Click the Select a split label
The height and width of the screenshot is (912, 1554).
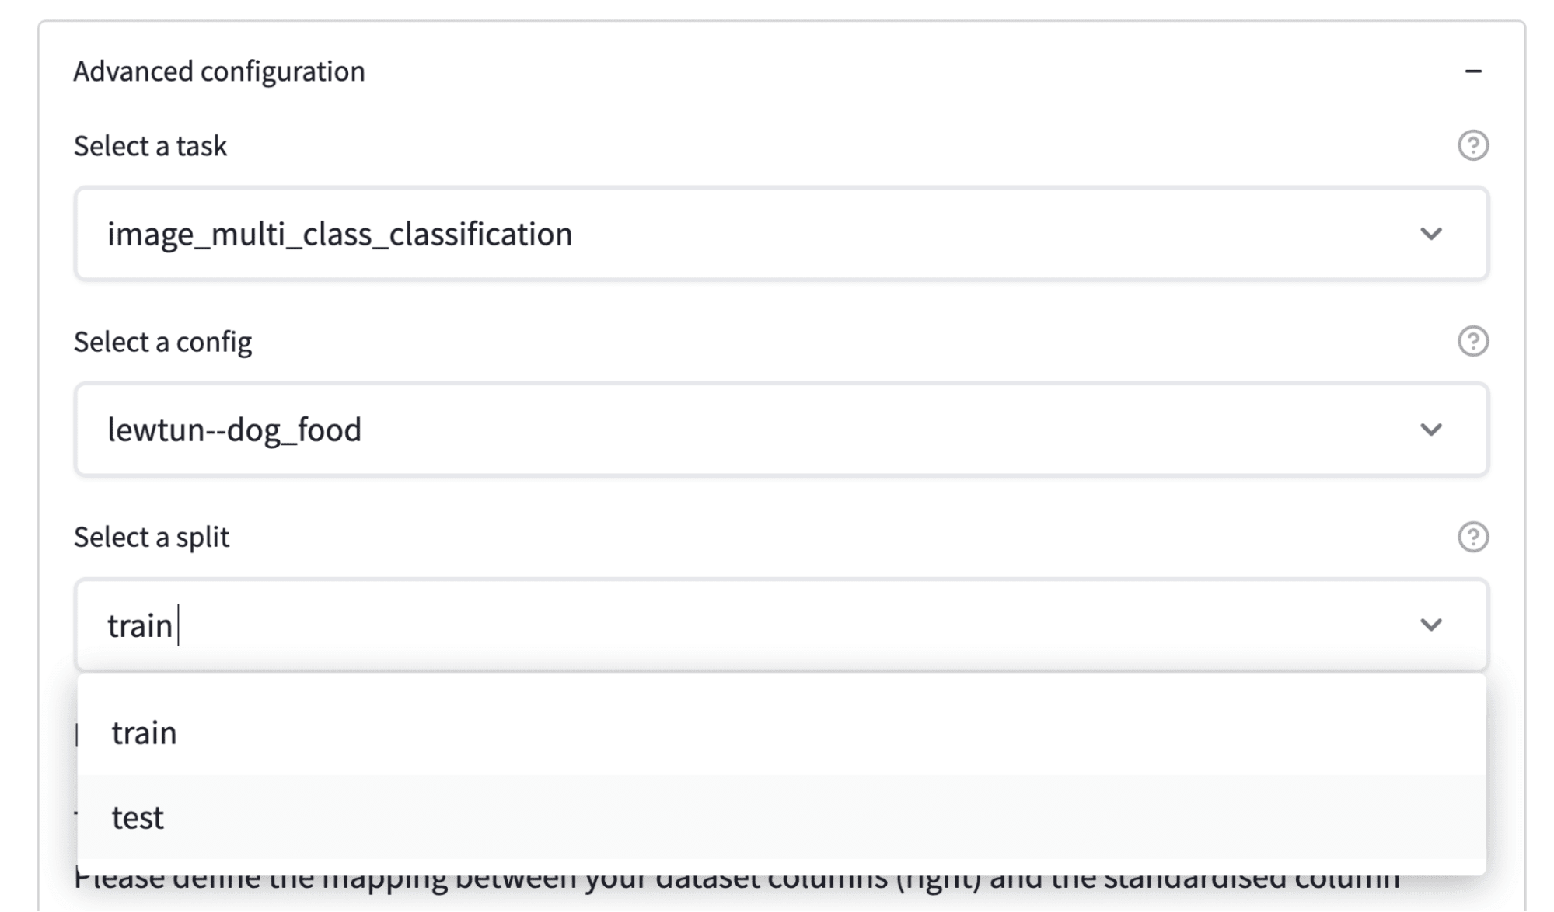coord(152,538)
